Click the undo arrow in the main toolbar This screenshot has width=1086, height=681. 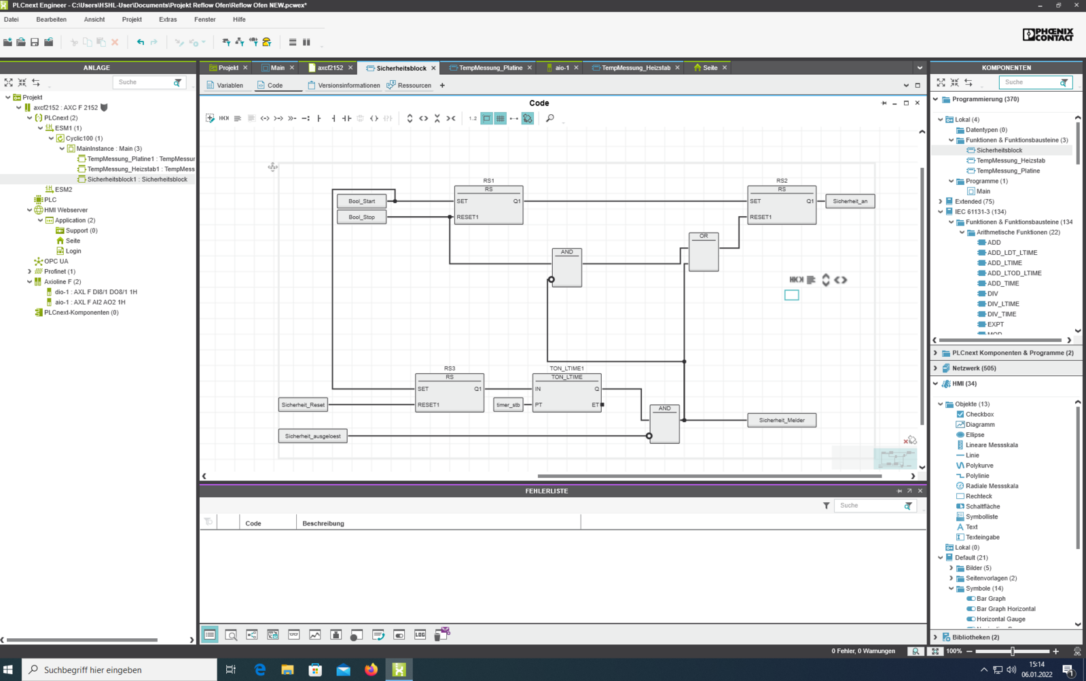(x=141, y=42)
